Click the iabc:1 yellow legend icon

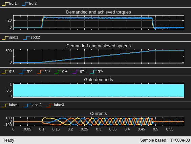(5, 105)
